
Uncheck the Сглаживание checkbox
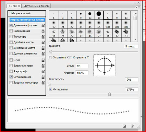(x=11, y=77)
